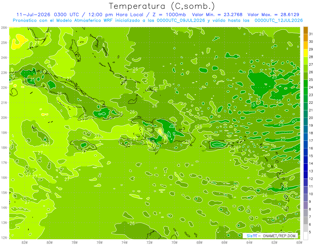This screenshot has height=246, width=318.
Task: Click the 18N latitude axis label
Action: pyautogui.click(x=4, y=148)
